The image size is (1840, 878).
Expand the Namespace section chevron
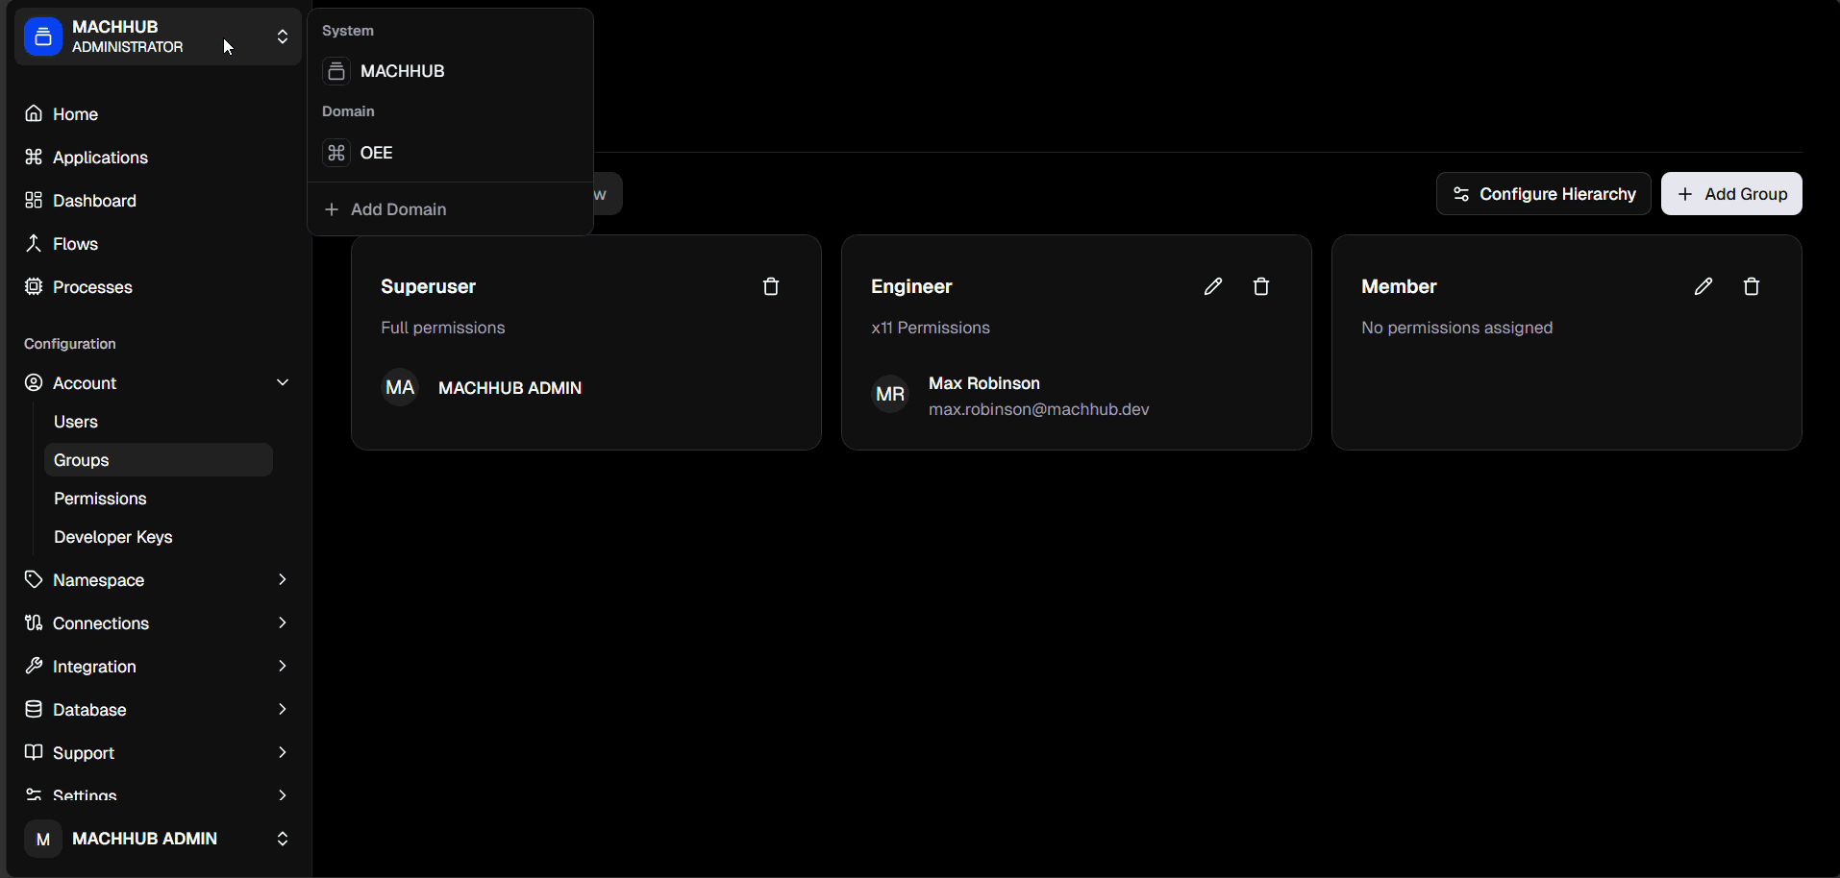(x=283, y=579)
